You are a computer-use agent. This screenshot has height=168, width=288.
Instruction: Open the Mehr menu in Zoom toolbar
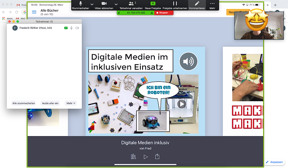(x=212, y=5)
